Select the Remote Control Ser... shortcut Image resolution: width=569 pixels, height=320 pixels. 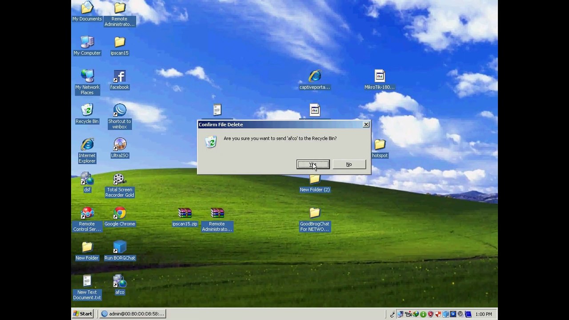point(87,219)
